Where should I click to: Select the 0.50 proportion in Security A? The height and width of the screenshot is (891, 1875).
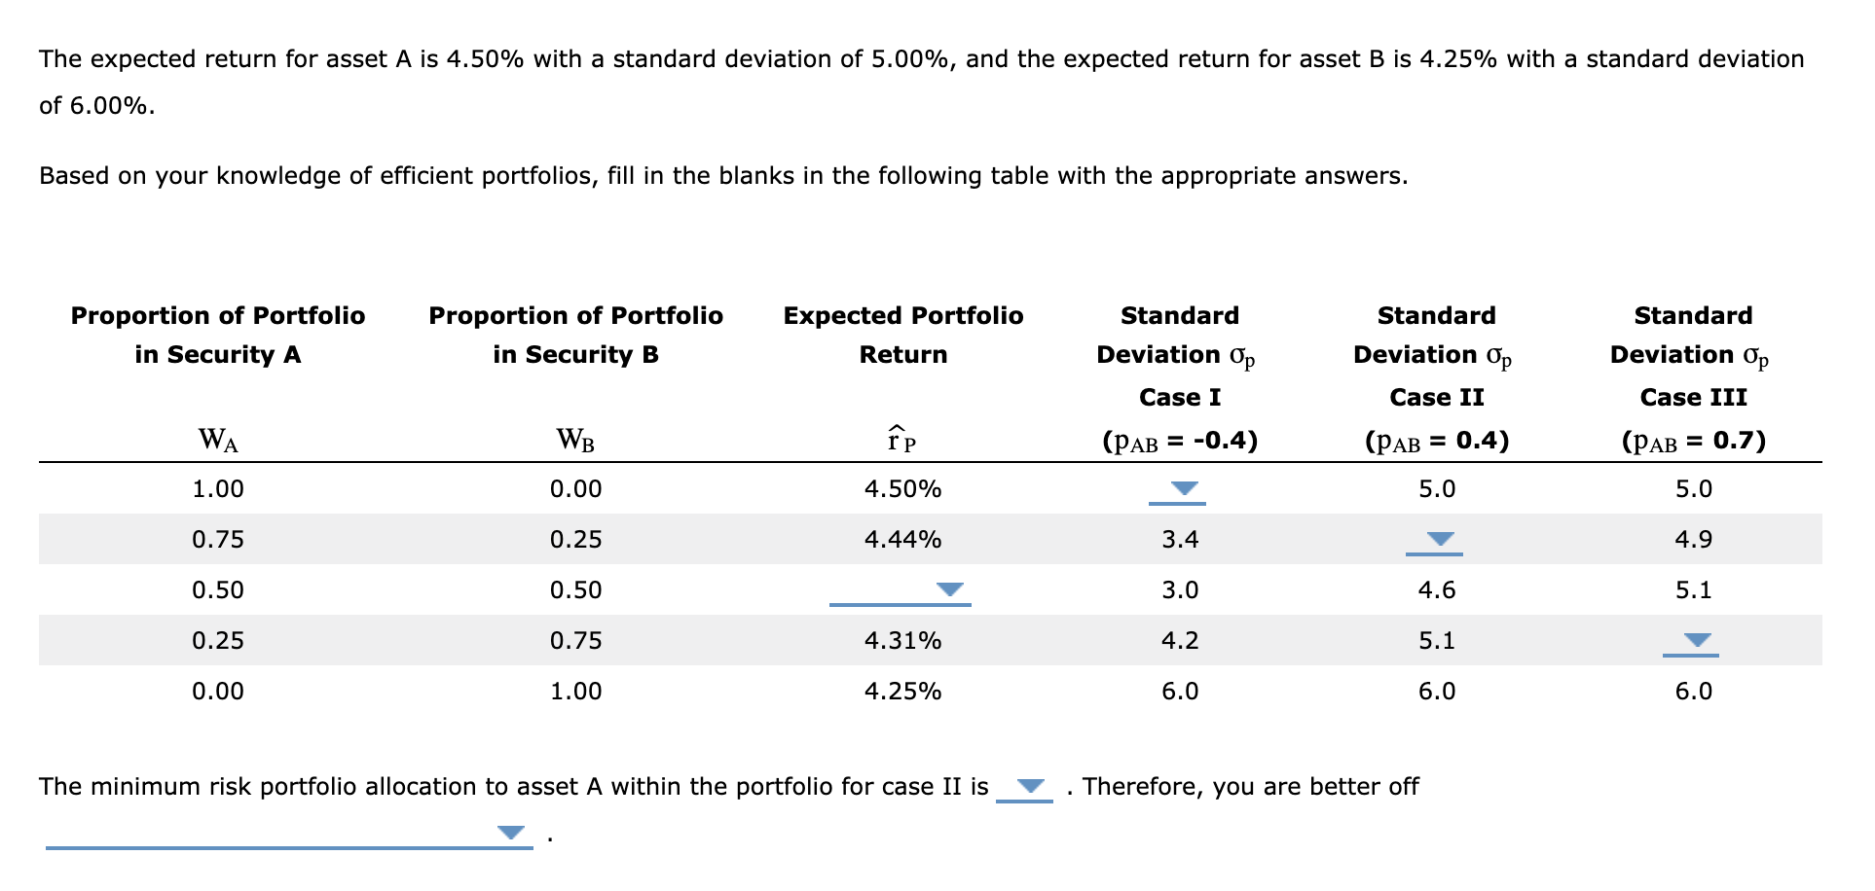click(x=216, y=589)
